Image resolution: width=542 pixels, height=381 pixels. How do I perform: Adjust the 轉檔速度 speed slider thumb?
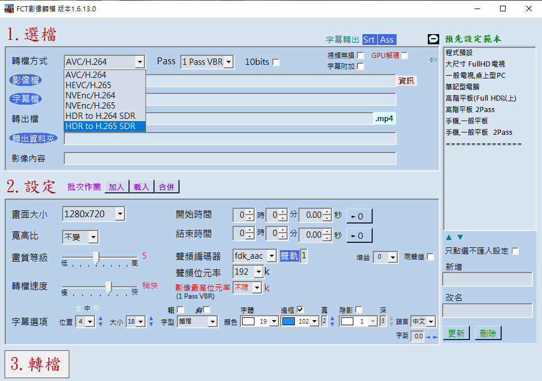(109, 287)
